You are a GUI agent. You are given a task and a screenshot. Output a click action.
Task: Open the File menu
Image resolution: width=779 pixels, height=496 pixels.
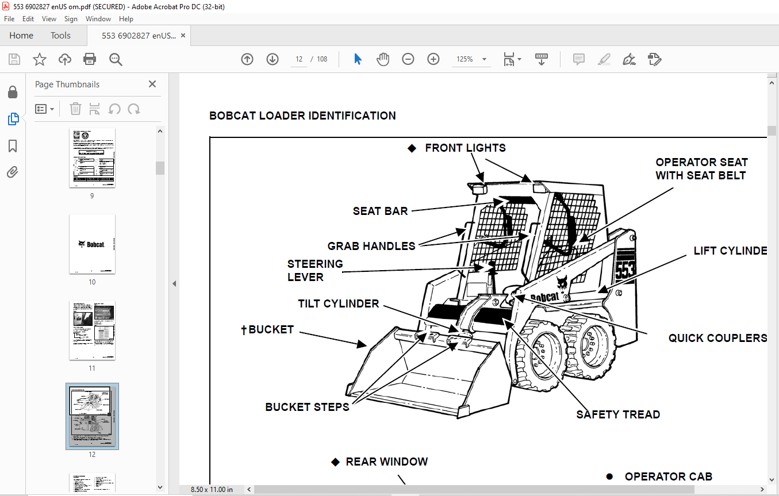click(x=9, y=19)
